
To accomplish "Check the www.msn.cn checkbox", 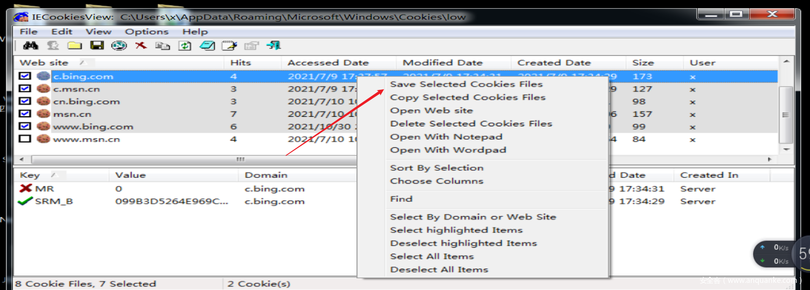I will 25,139.
